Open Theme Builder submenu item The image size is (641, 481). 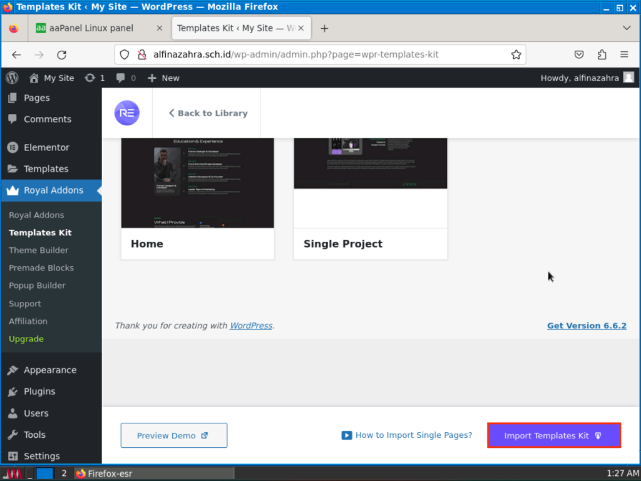coord(39,250)
